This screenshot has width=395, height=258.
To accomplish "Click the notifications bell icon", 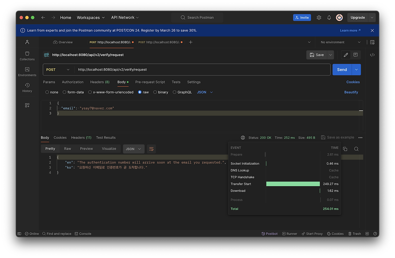I will tap(329, 18).
